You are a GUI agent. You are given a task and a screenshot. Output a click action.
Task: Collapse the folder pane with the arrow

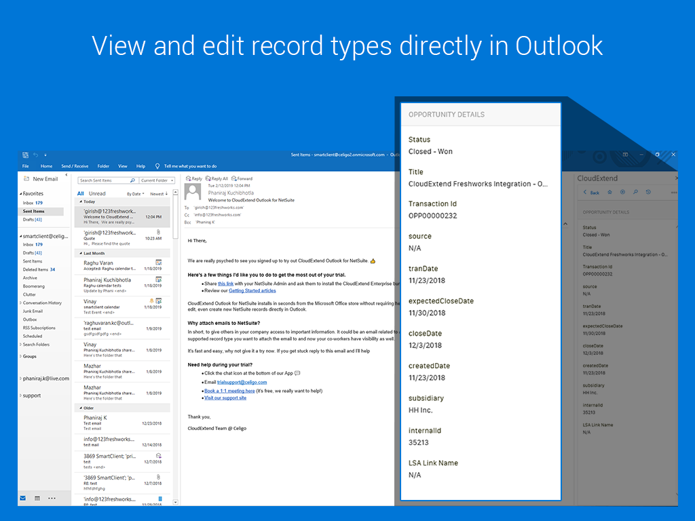click(67, 175)
